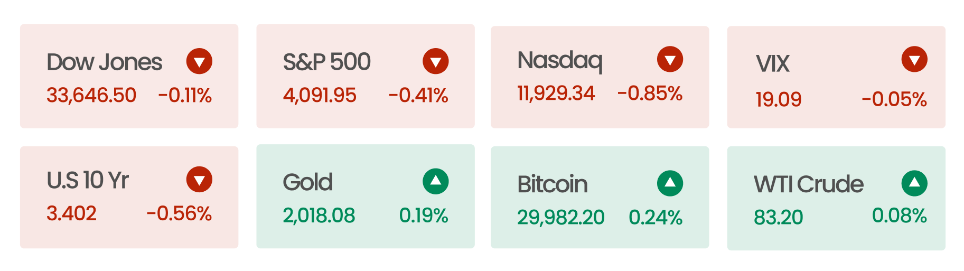964x271 pixels.
Task: Click the Dow Jones red down-arrow icon
Action: 199,61
